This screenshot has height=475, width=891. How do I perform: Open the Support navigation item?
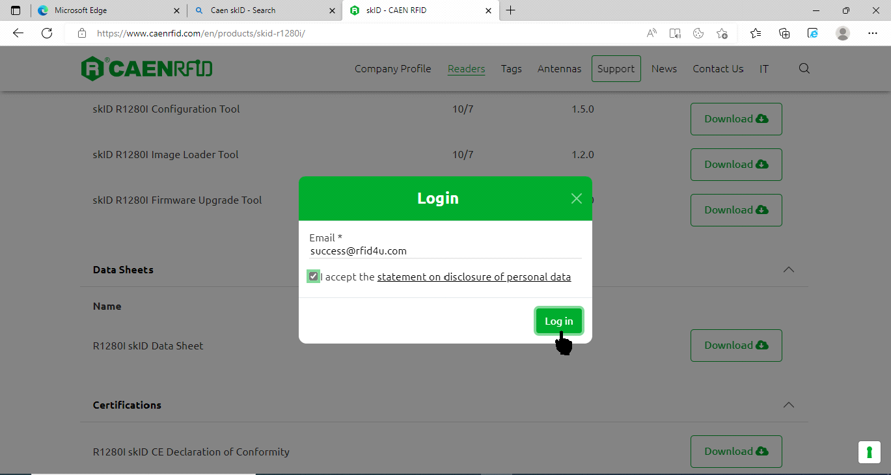616,69
